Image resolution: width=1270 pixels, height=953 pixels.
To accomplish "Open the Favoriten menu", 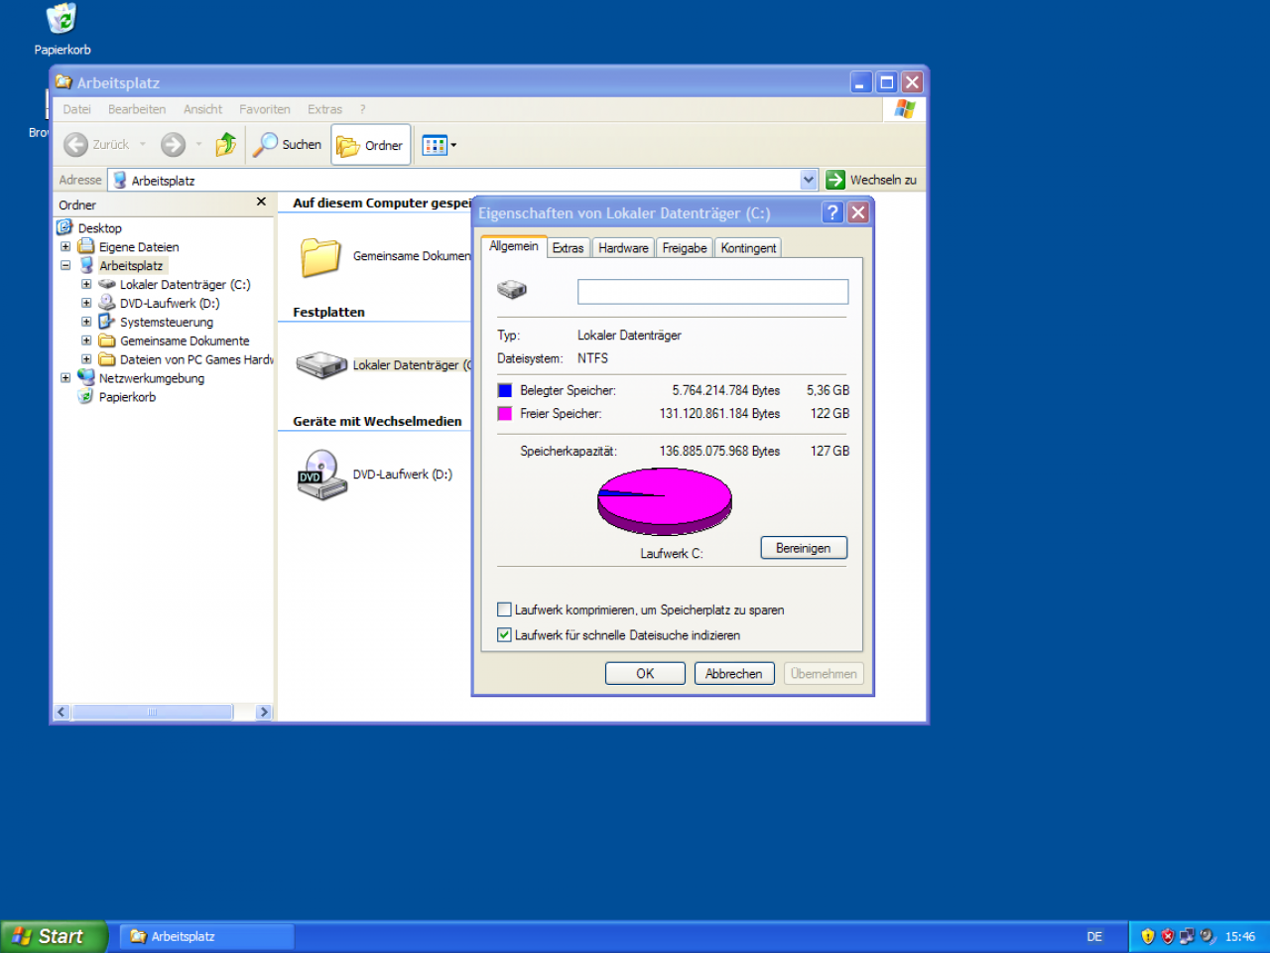I will 265,109.
